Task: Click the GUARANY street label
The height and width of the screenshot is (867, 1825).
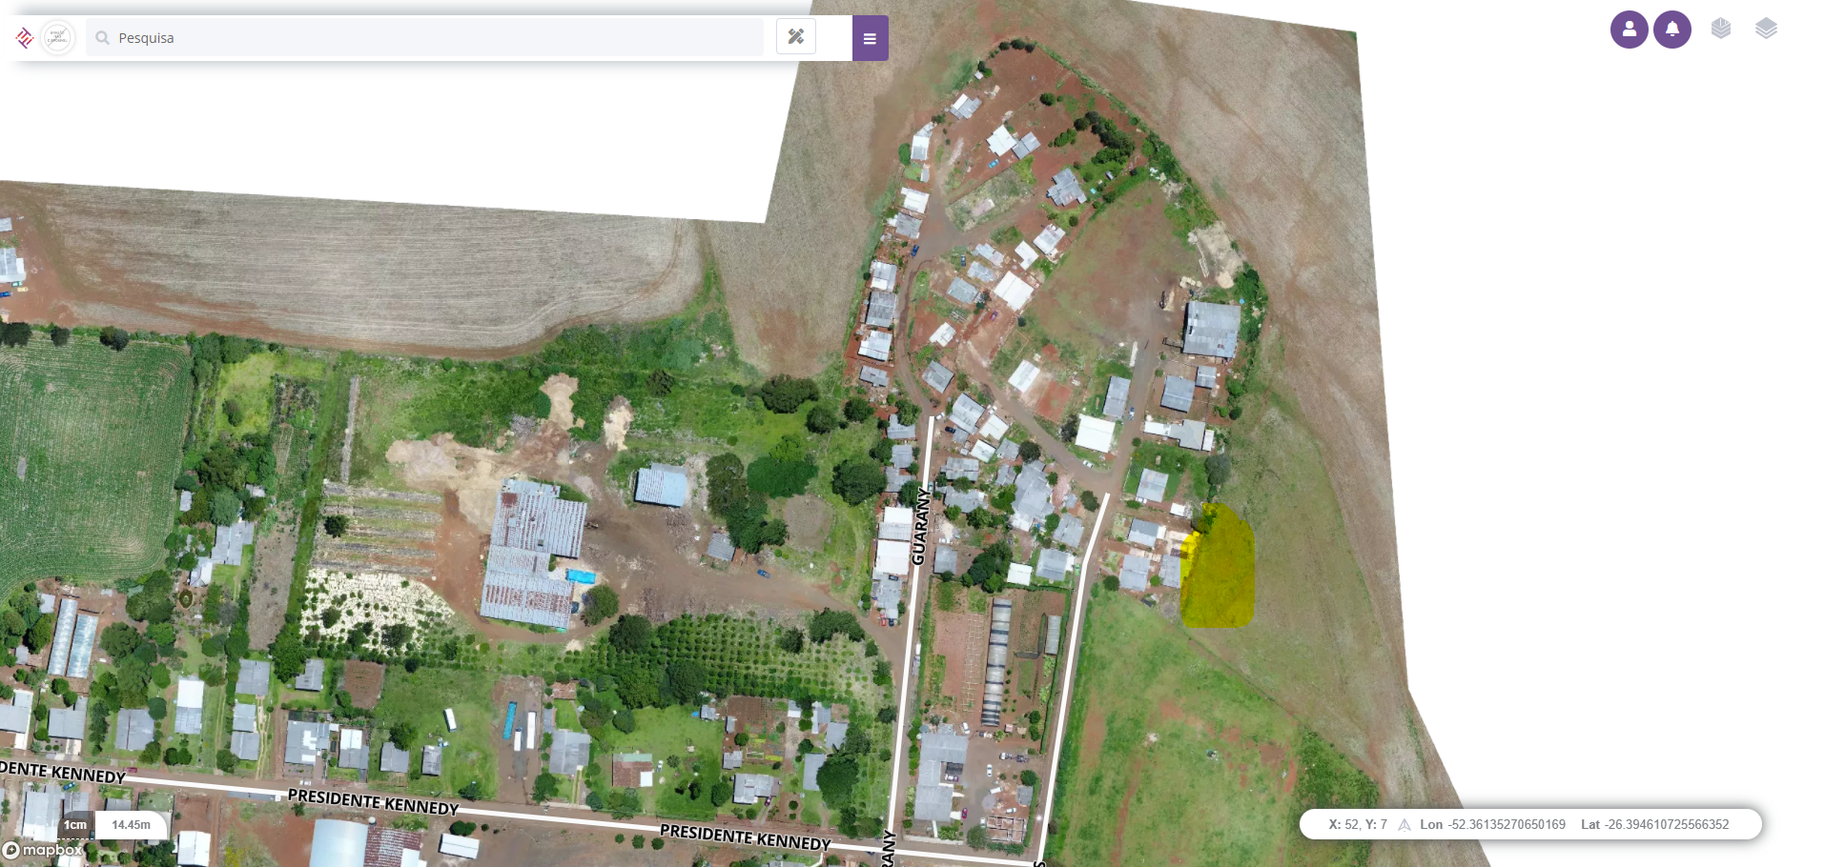Action: coord(919,526)
